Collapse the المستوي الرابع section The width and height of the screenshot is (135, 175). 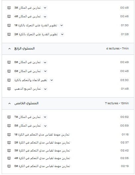click(x=10, y=48)
